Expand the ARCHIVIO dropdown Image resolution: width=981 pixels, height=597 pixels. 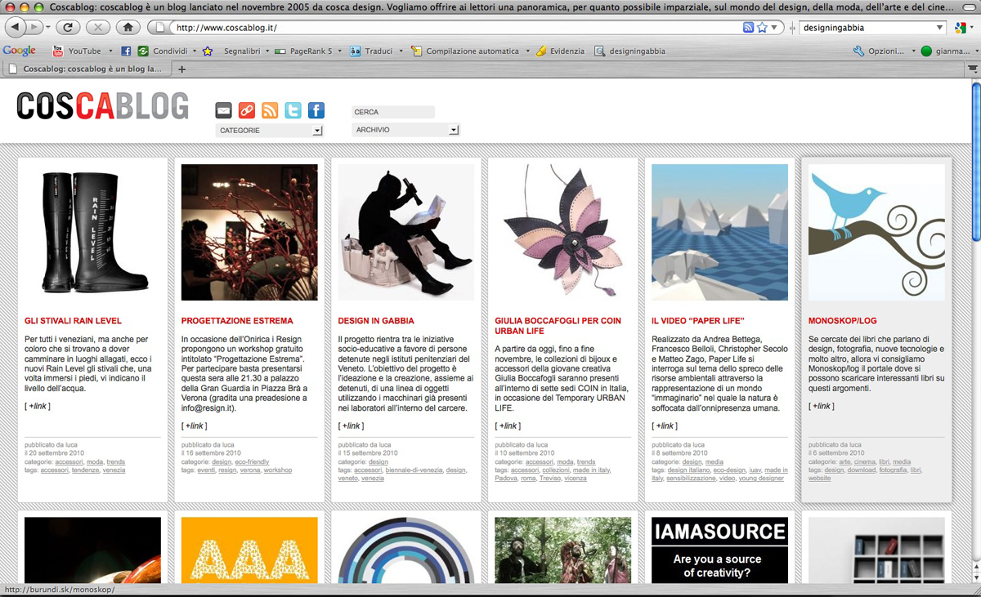405,130
